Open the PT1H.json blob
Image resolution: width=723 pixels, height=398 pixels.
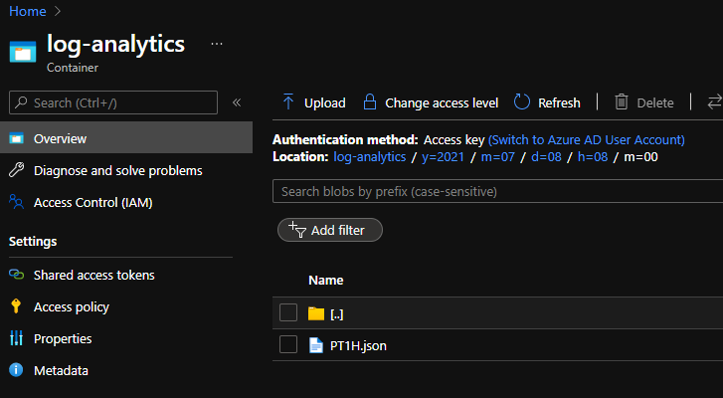(358, 346)
